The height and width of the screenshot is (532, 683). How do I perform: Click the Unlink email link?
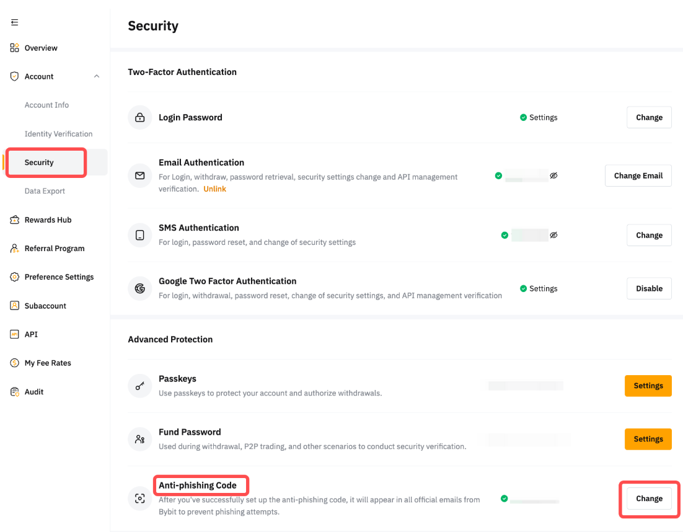point(214,188)
